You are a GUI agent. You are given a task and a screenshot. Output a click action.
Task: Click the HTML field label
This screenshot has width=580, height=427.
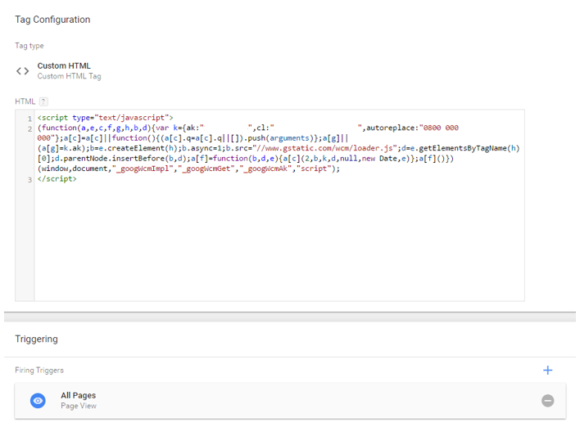pos(25,101)
